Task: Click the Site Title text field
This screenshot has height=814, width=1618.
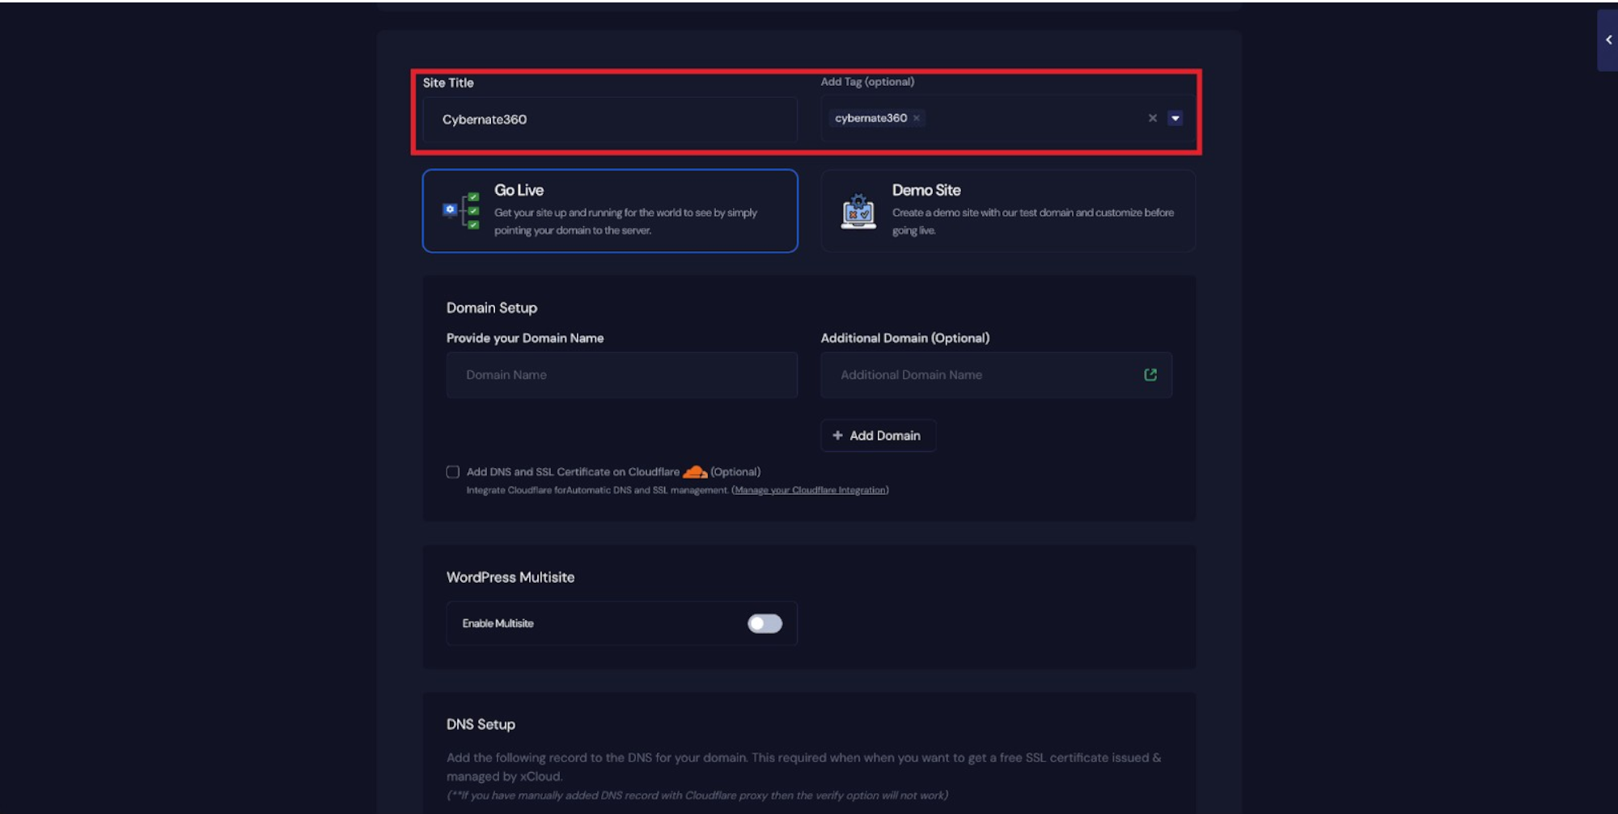Action: (x=609, y=120)
